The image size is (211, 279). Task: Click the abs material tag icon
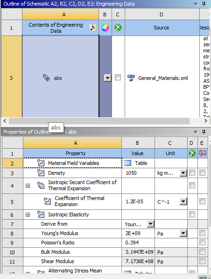[x=46, y=78]
